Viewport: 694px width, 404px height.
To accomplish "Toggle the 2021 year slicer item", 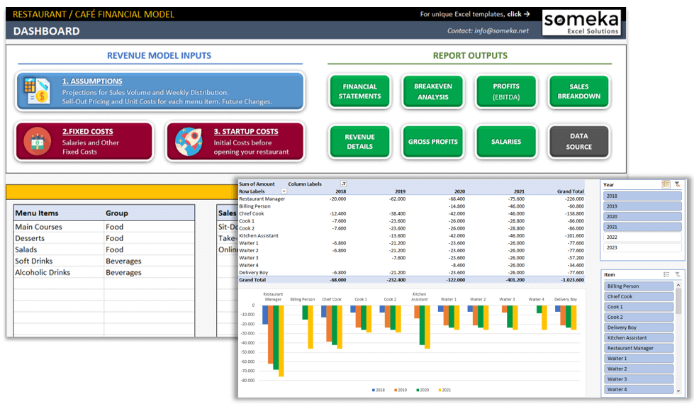I will tap(642, 227).
